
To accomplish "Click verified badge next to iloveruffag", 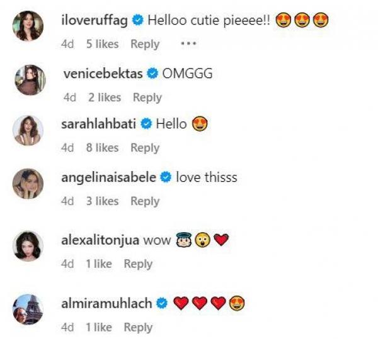I will point(138,21).
